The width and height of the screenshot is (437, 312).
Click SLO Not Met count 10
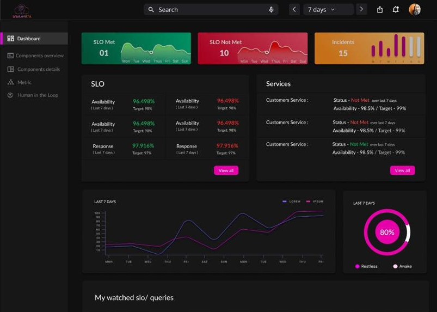click(224, 53)
